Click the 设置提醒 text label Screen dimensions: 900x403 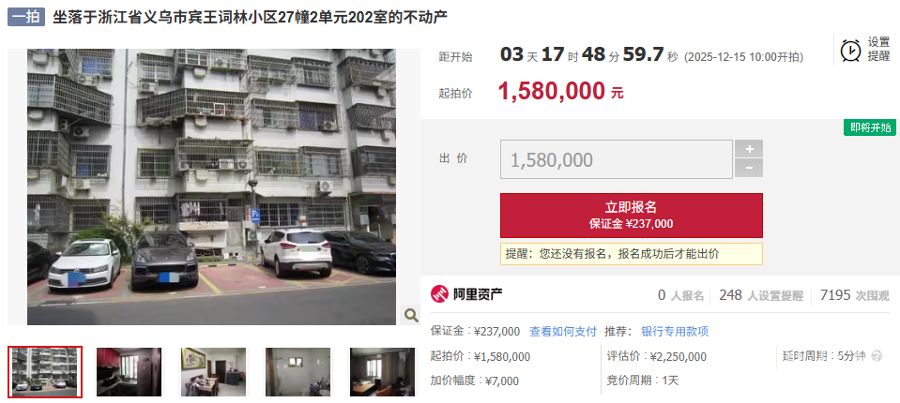pos(878,50)
